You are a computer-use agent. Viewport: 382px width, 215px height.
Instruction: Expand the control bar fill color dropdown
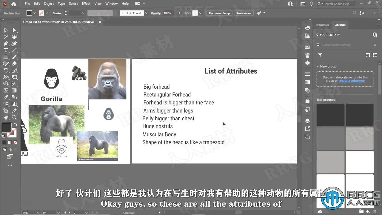[x=35, y=13]
